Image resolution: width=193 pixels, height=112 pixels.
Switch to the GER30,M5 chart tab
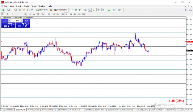point(88,110)
